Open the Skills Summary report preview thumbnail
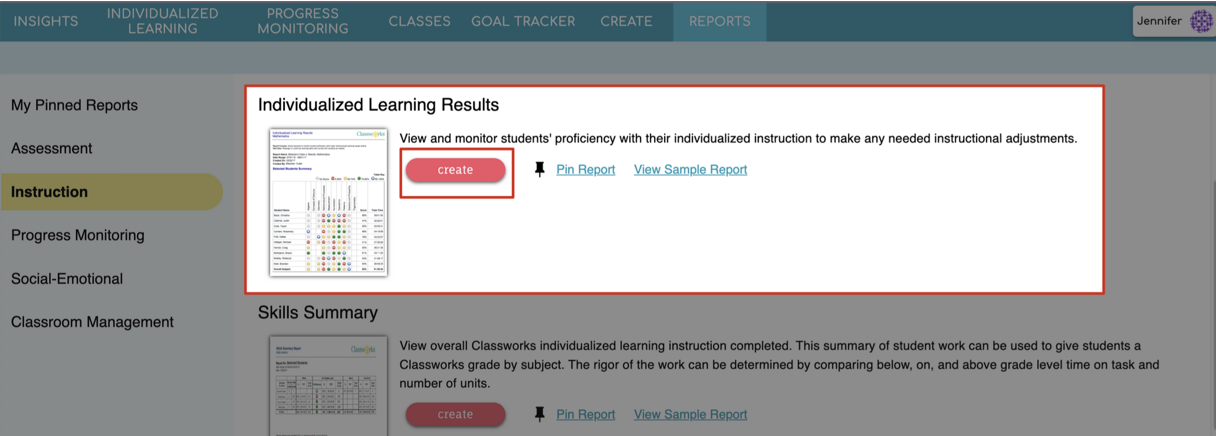 point(328,383)
